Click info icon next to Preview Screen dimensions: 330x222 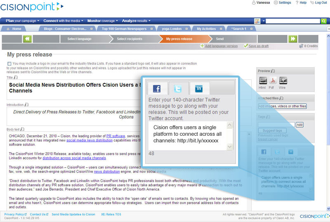273,71
